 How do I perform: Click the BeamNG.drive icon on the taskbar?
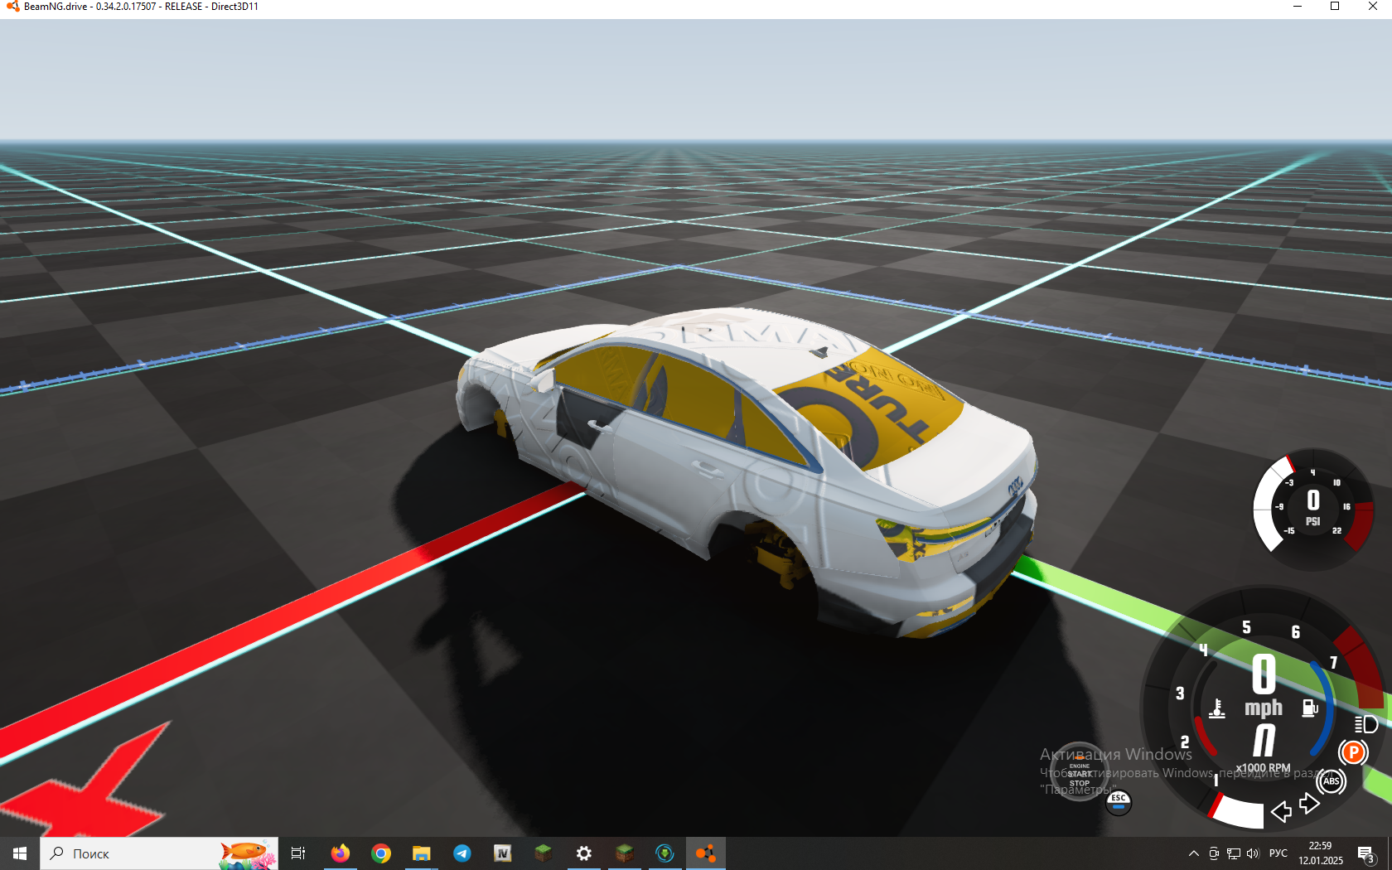[x=705, y=853]
